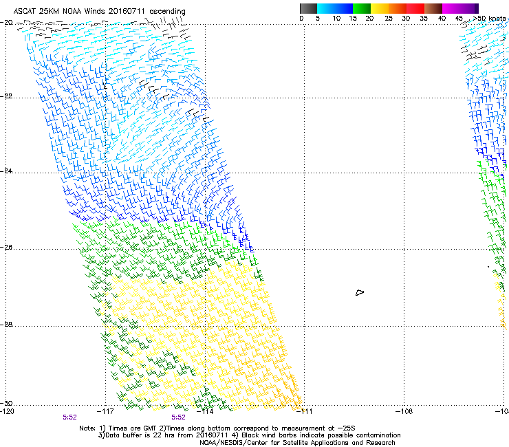Click the purple '5:52' time below longitude -117
The height and width of the screenshot is (447, 509).
pos(69,417)
